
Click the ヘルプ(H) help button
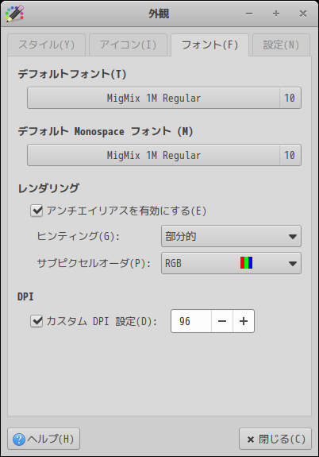tap(44, 439)
